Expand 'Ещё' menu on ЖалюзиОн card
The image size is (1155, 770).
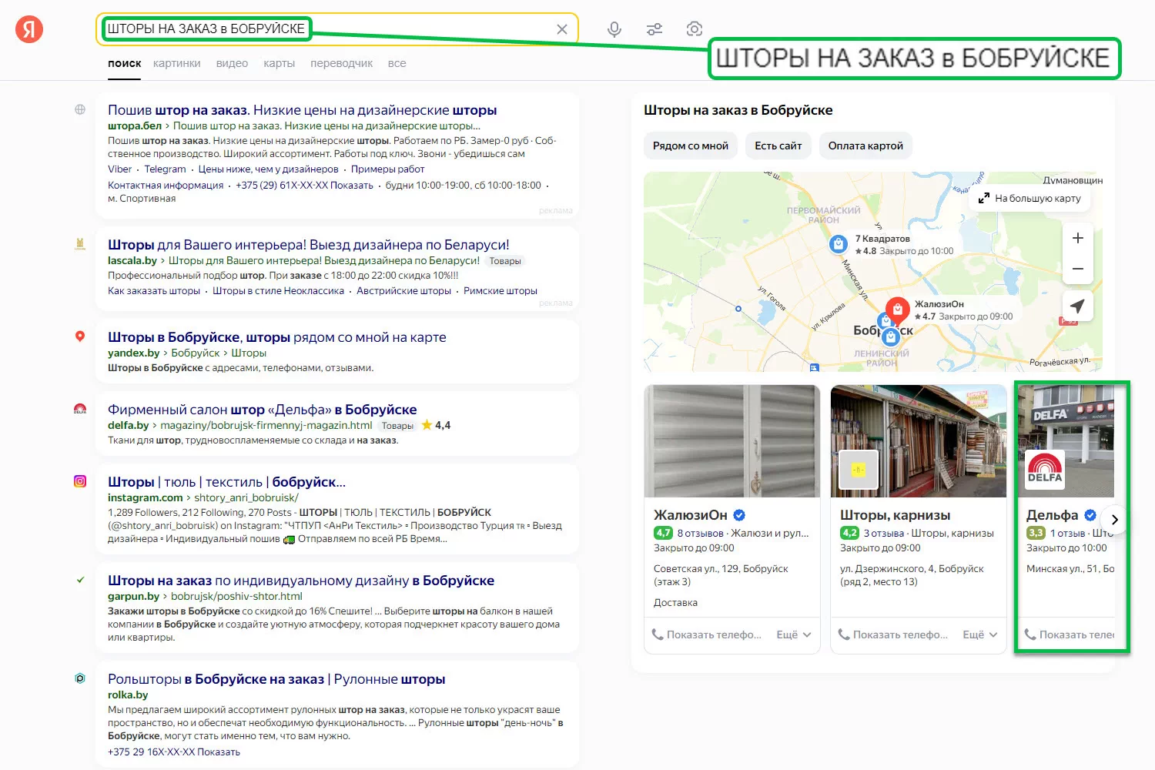793,634
